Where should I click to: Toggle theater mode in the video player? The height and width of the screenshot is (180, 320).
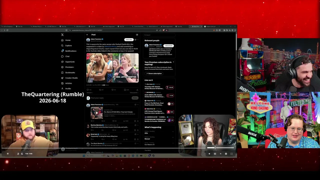tap(215, 154)
